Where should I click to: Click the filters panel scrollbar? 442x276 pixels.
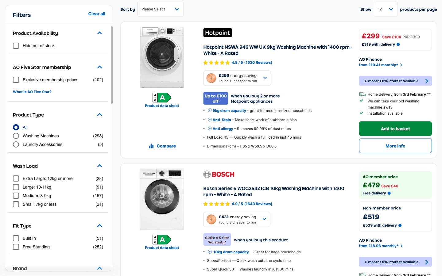(x=112, y=65)
